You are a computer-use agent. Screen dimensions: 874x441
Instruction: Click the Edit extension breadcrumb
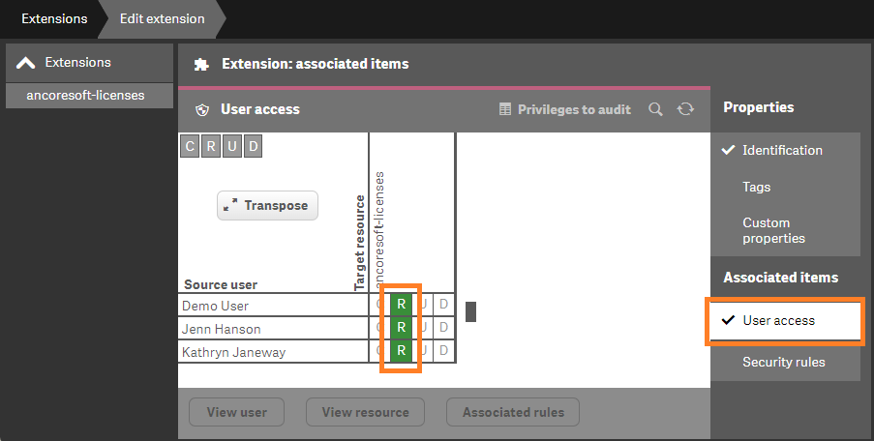(x=163, y=18)
